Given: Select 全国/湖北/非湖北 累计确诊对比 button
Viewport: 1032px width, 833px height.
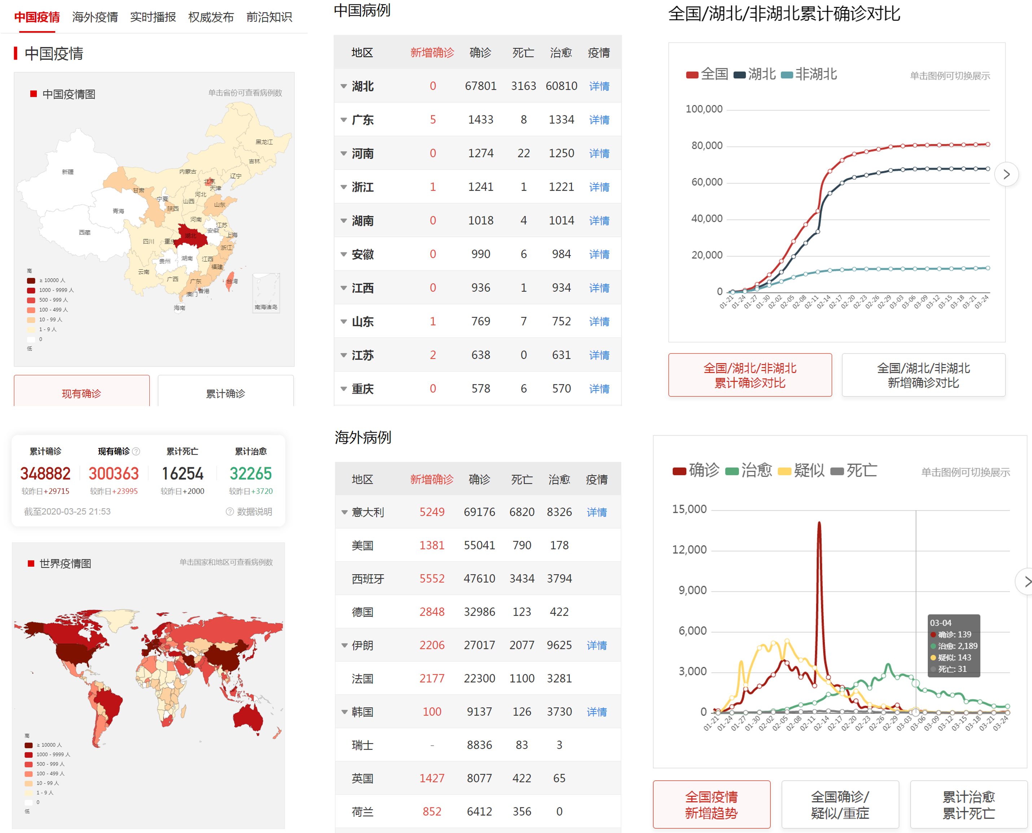Looking at the screenshot, I should tap(750, 375).
